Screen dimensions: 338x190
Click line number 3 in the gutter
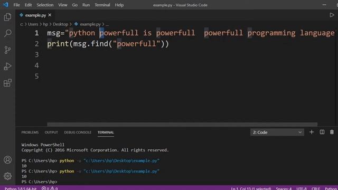tap(36, 54)
